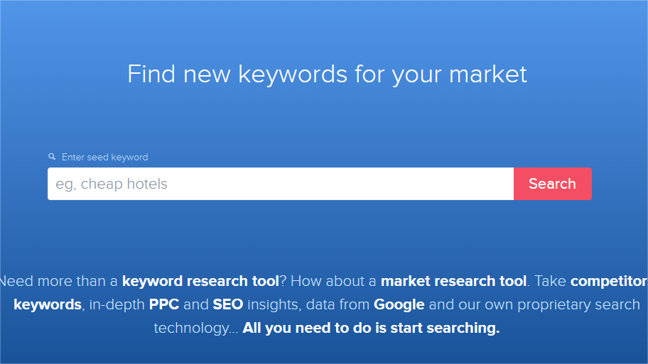The image size is (648, 364).
Task: Click the bold "Google" word
Action: tap(399, 304)
